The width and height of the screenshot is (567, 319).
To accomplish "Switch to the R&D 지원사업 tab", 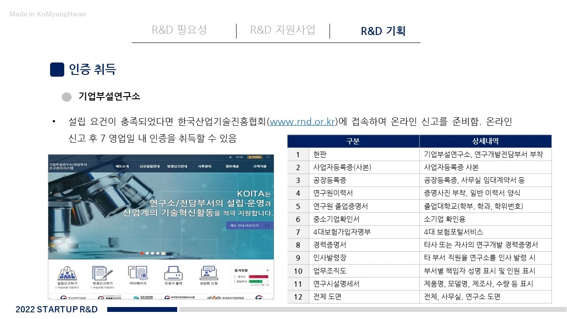I will pyautogui.click(x=282, y=31).
